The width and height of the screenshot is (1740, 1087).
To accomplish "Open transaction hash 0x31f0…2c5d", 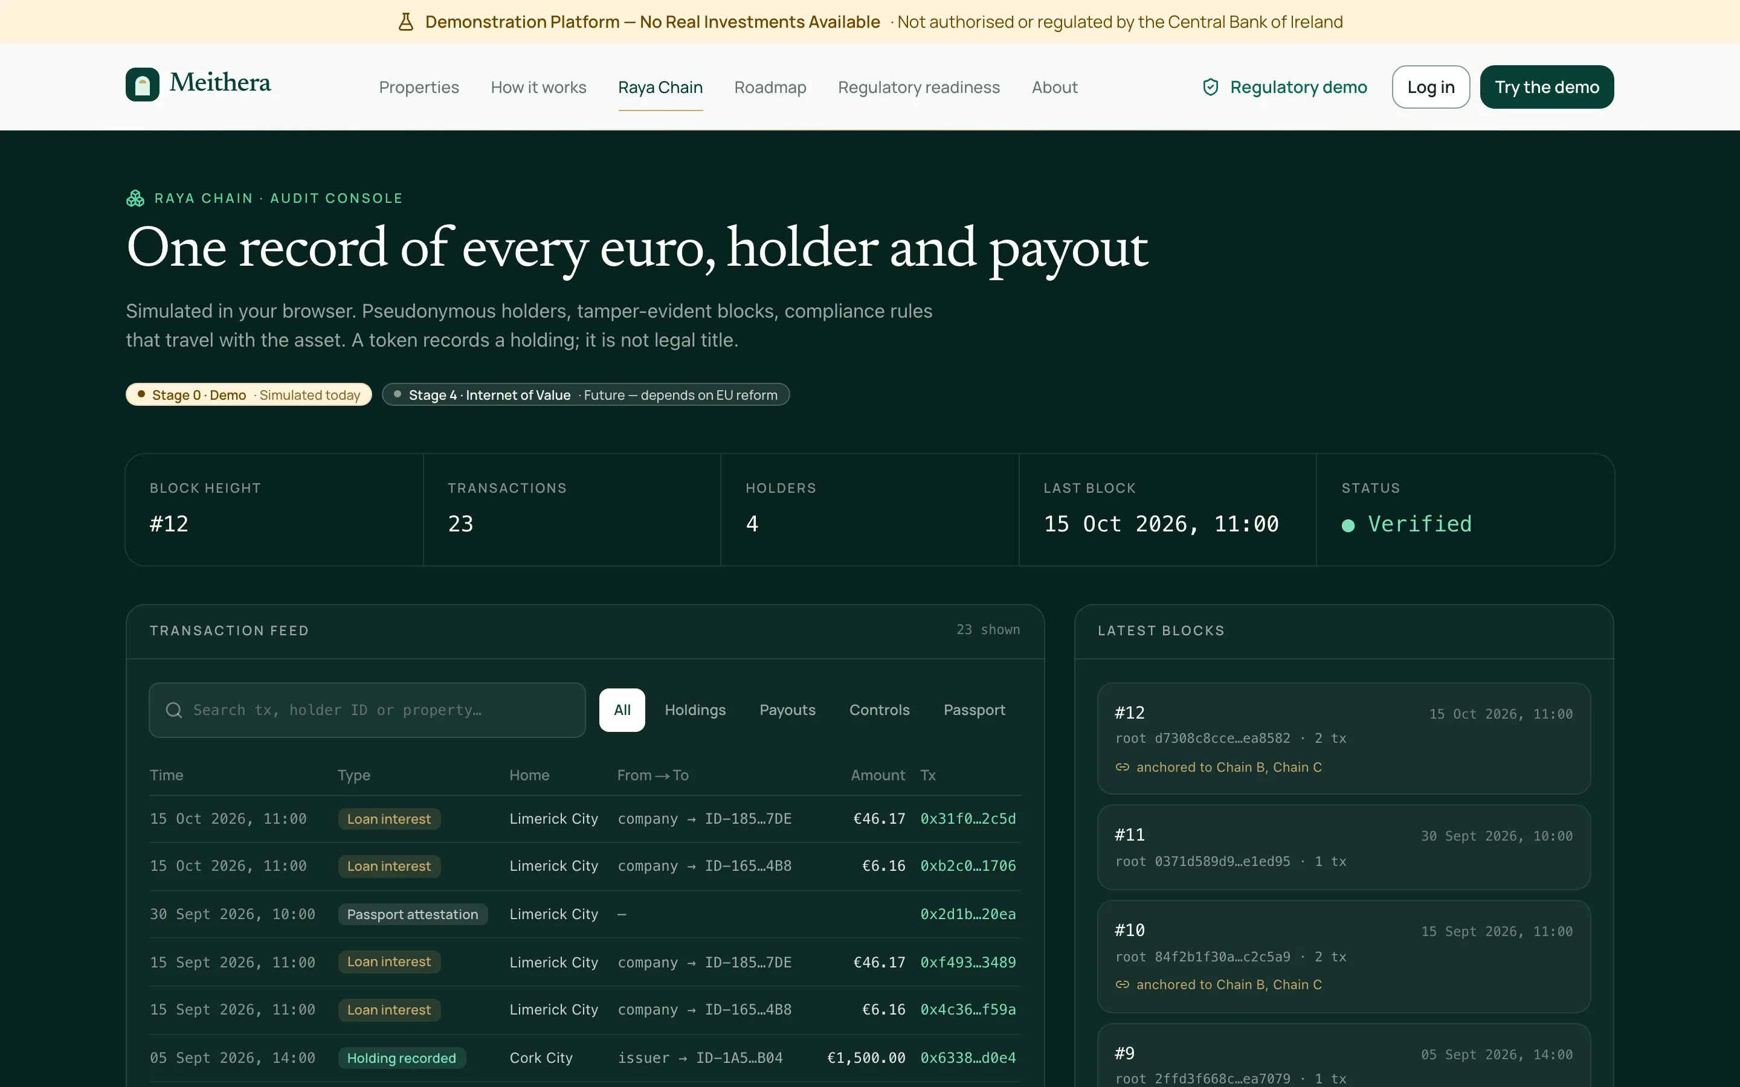I will pyautogui.click(x=968, y=819).
